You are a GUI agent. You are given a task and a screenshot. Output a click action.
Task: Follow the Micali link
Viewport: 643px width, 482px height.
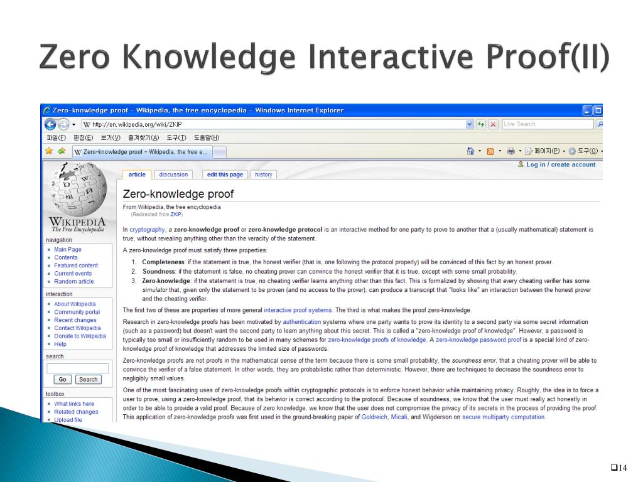point(399,417)
